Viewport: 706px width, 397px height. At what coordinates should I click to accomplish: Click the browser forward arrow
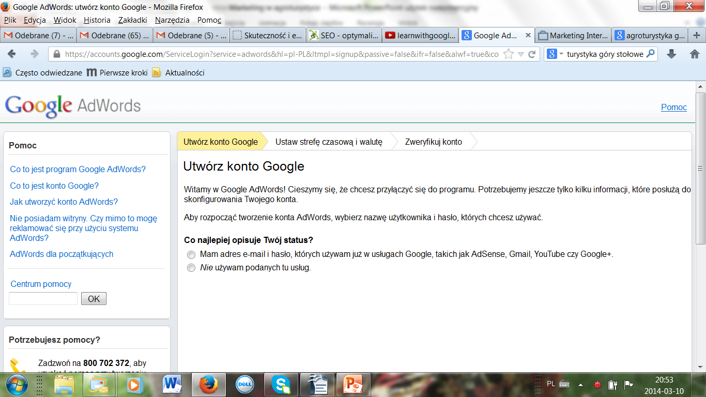tap(35, 54)
